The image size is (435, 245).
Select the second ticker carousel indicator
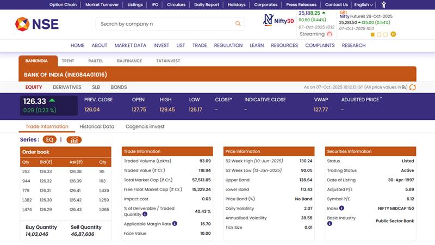tap(380, 34)
